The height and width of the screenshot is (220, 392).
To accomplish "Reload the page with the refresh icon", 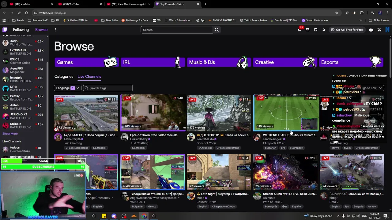I will [19, 13].
